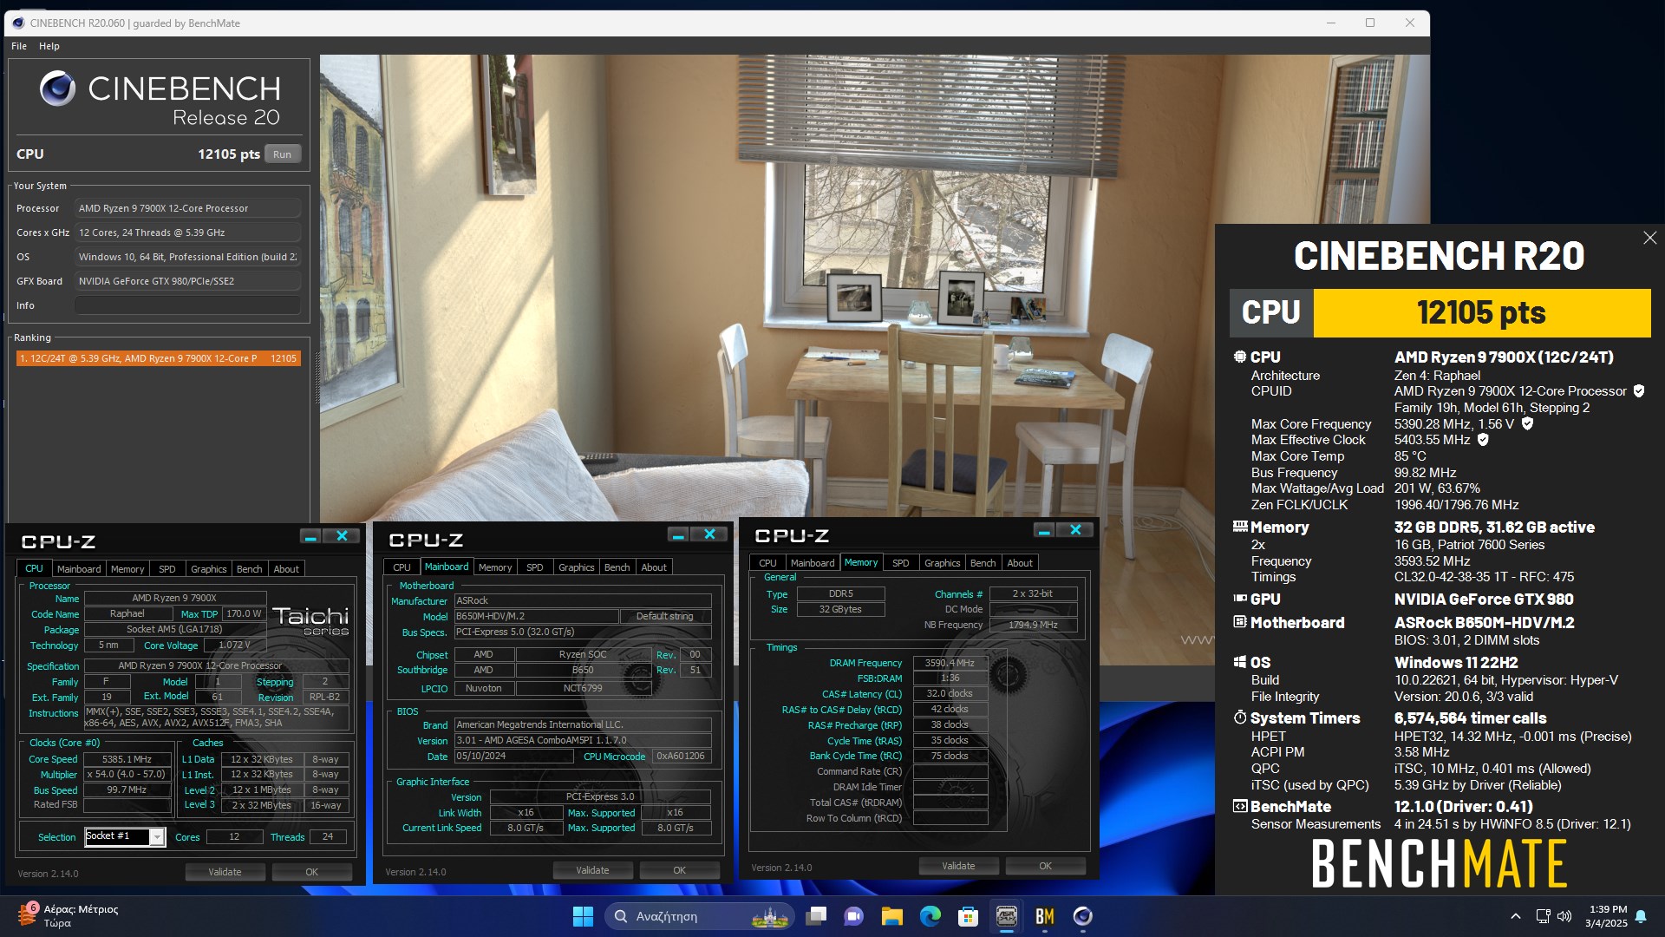
Task: Open About tab in right CPU-Z window
Action: [x=1020, y=563]
